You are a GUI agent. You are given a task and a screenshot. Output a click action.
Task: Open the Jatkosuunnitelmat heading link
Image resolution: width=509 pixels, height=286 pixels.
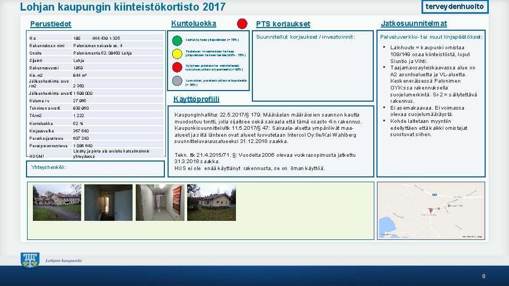pos(414,23)
